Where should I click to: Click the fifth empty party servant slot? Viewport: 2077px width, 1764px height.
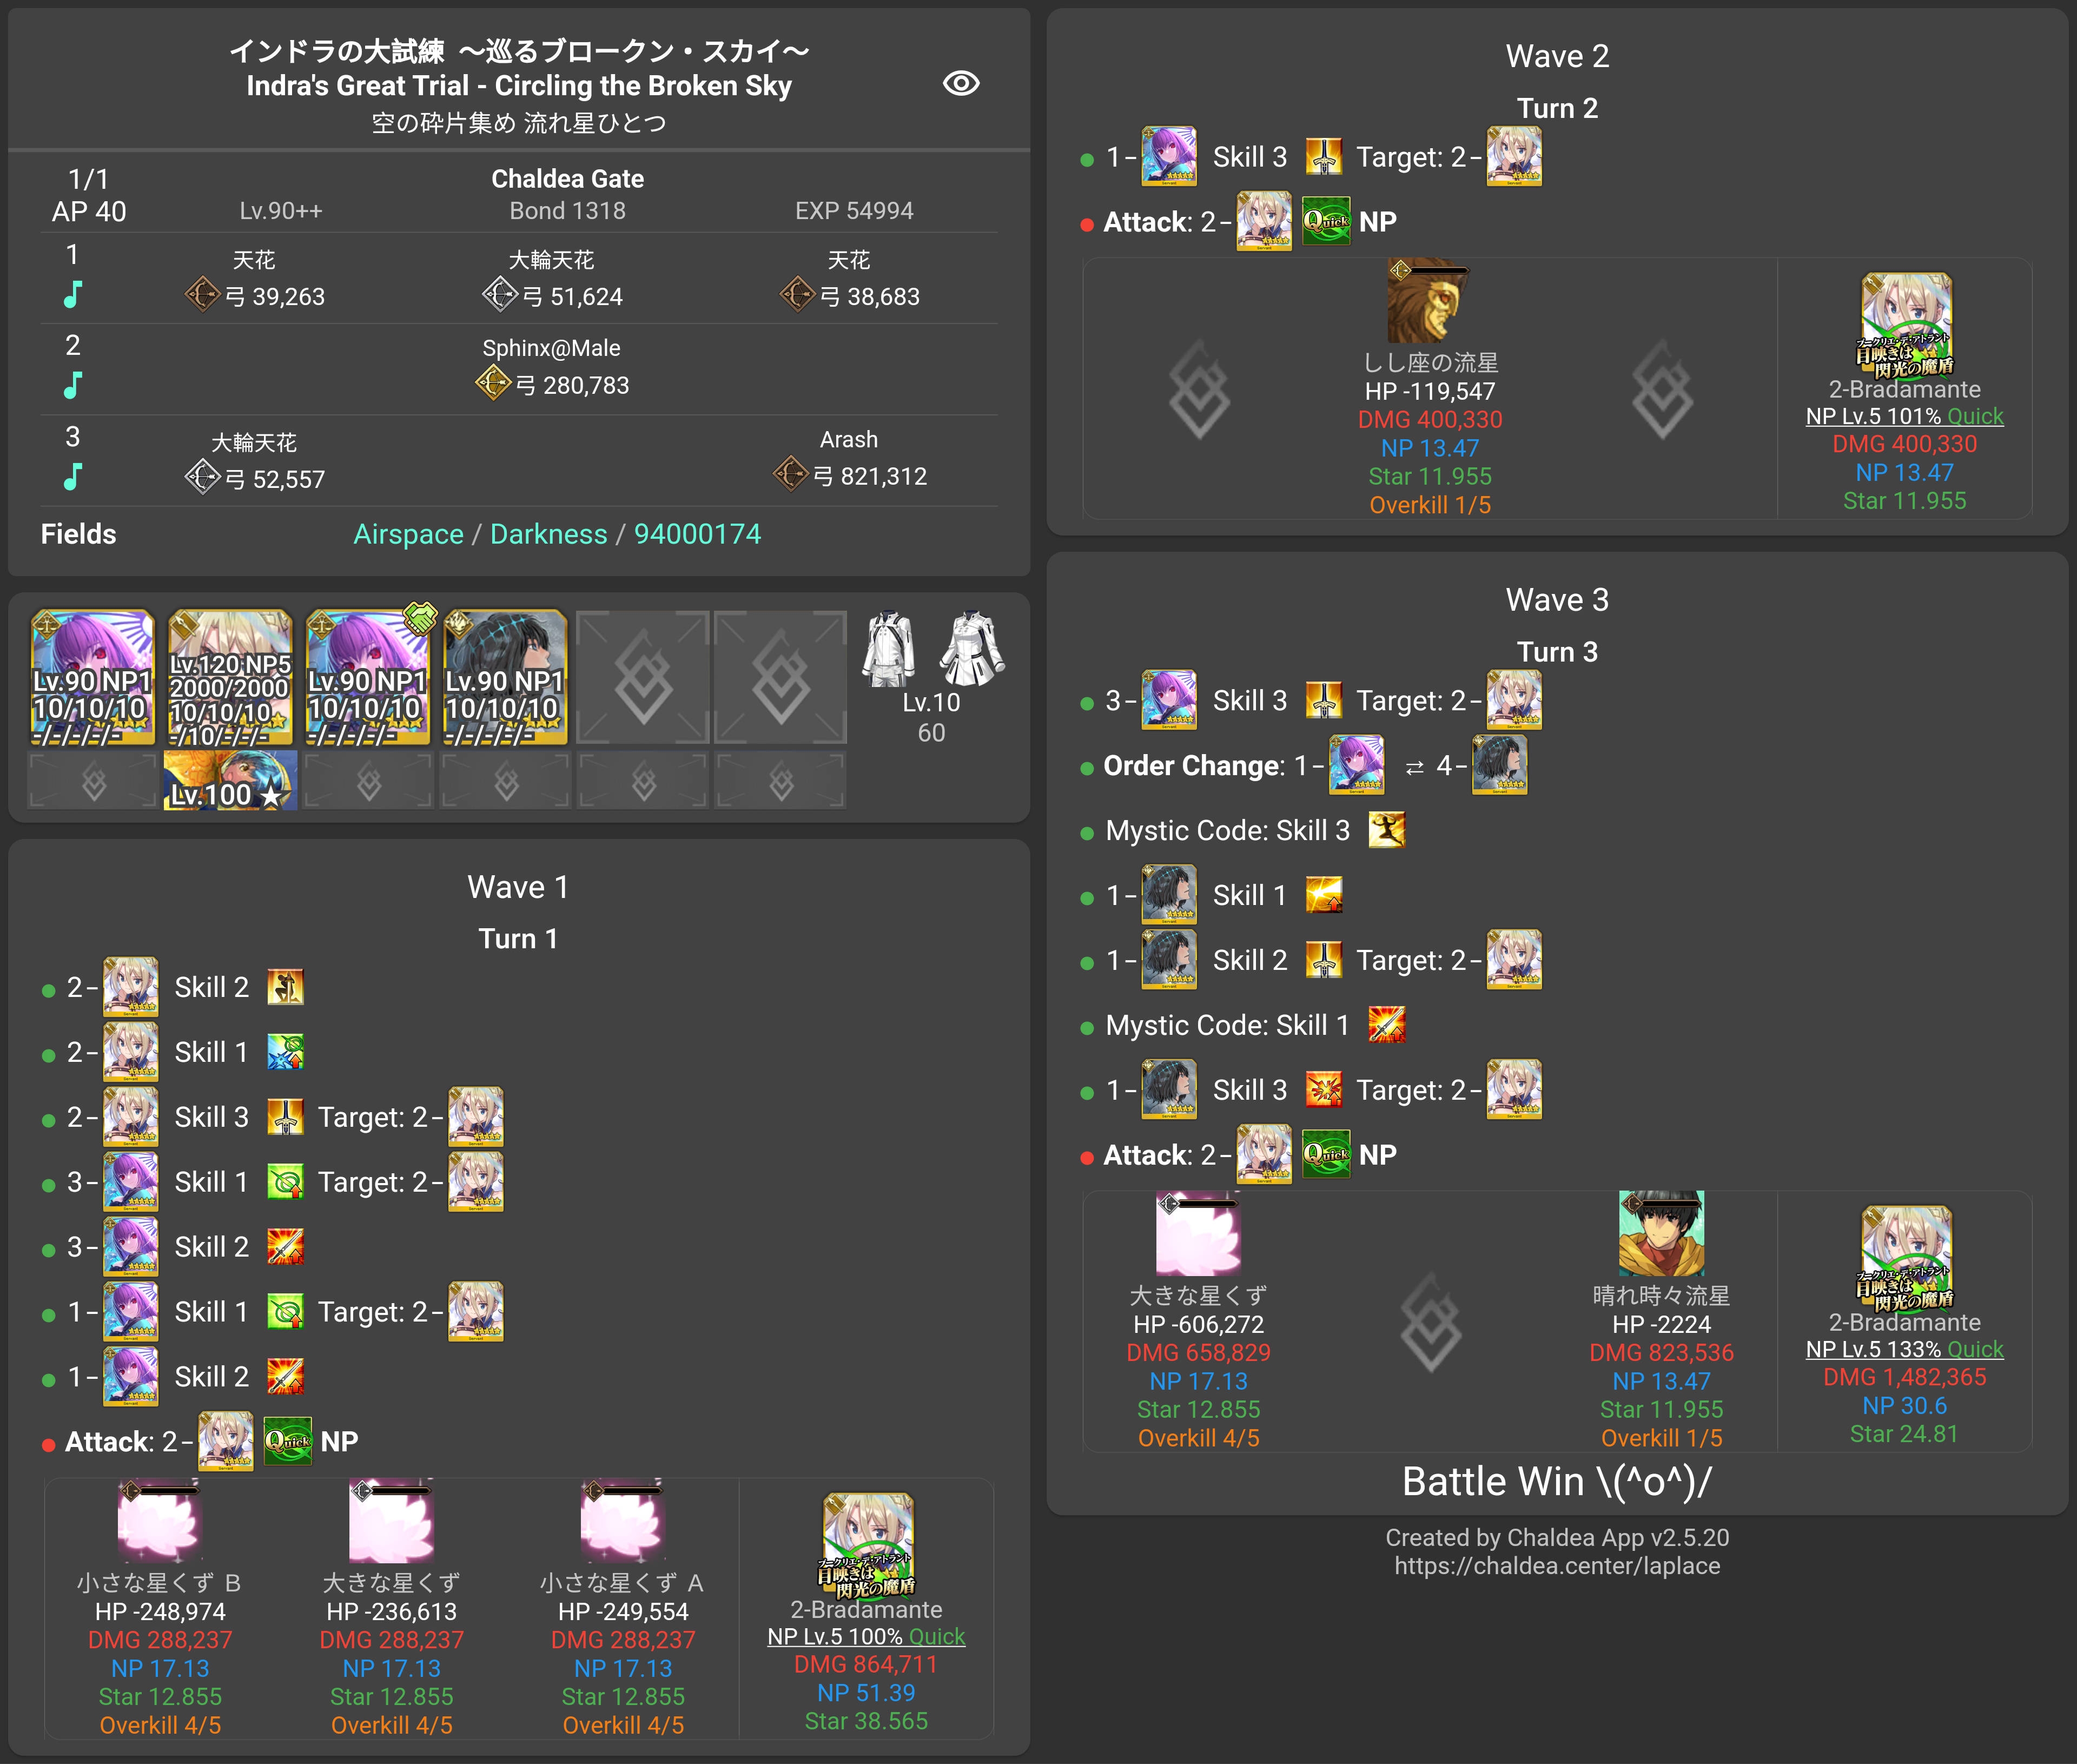point(643,677)
